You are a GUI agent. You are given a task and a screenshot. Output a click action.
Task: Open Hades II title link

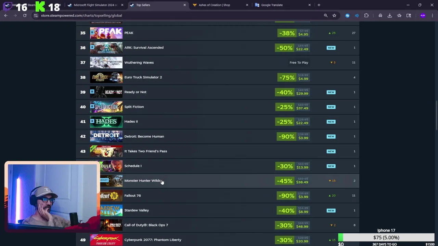(x=131, y=121)
